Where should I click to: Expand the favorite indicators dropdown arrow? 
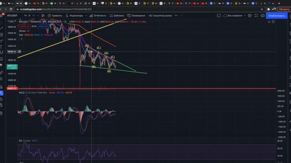pyautogui.click(x=86, y=16)
